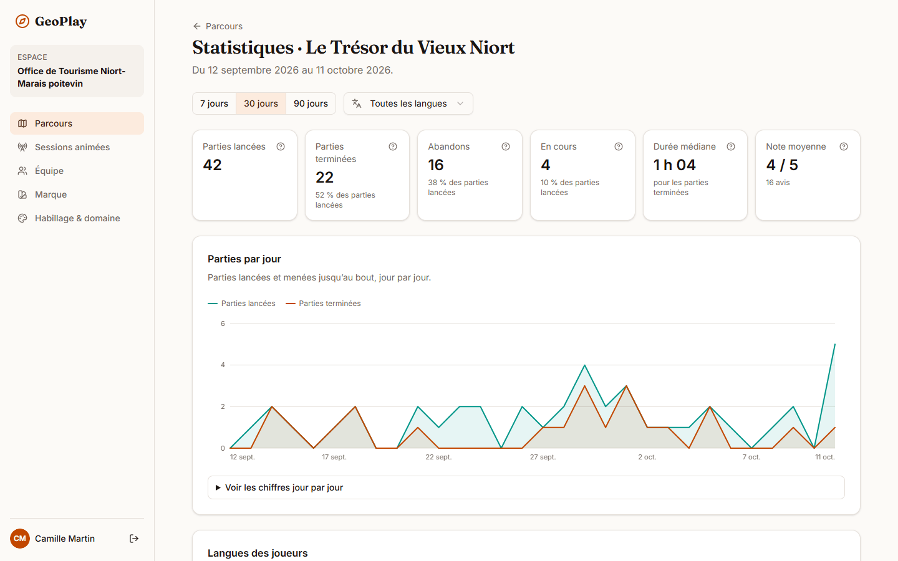
Task: Select the 30 jours period
Action: click(261, 103)
